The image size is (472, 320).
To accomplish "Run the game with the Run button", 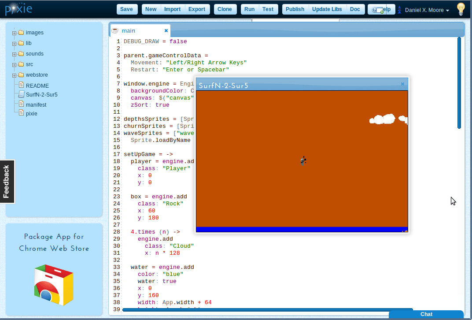I will pos(249,9).
